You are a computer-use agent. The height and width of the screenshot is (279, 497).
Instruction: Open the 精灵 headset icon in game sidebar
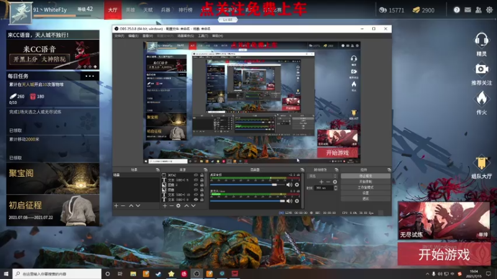click(481, 40)
